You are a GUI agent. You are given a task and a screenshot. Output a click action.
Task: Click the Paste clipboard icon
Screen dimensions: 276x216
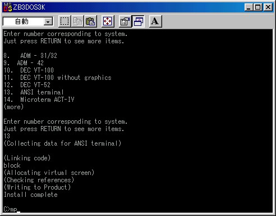click(x=90, y=21)
